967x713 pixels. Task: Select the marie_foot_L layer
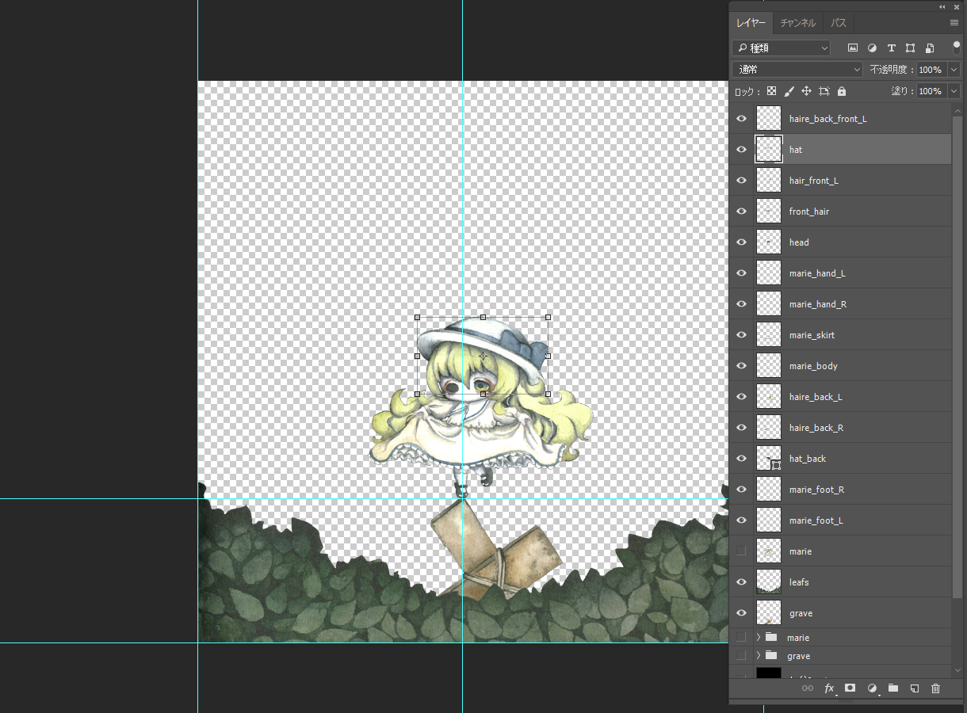[x=840, y=520]
